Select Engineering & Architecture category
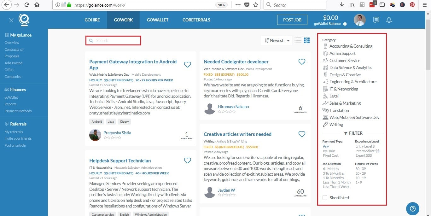The image size is (431, 216). pos(353,82)
